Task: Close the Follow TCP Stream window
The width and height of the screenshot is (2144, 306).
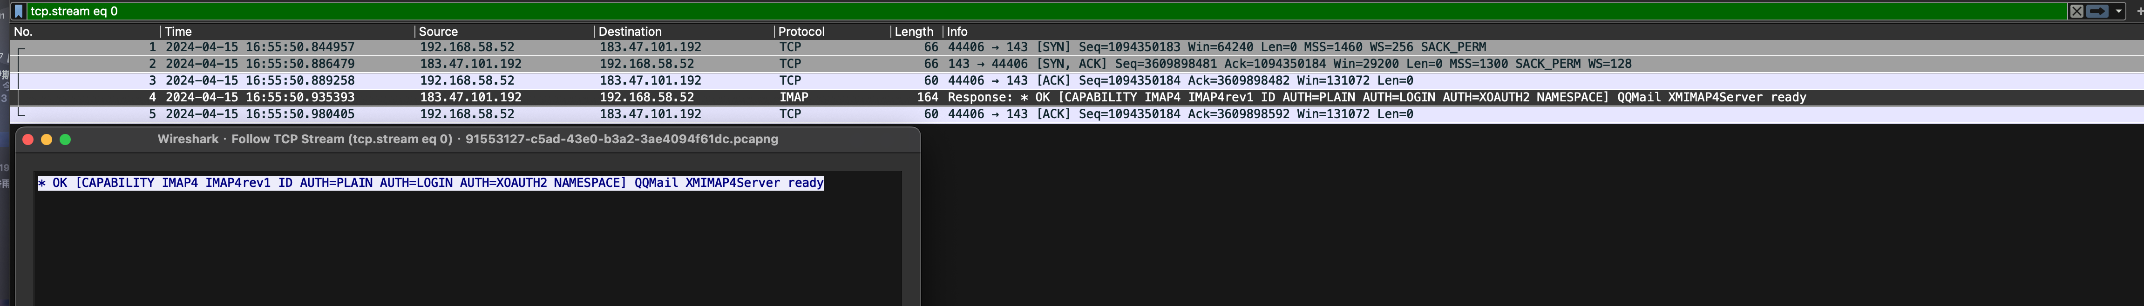Action: click(27, 140)
